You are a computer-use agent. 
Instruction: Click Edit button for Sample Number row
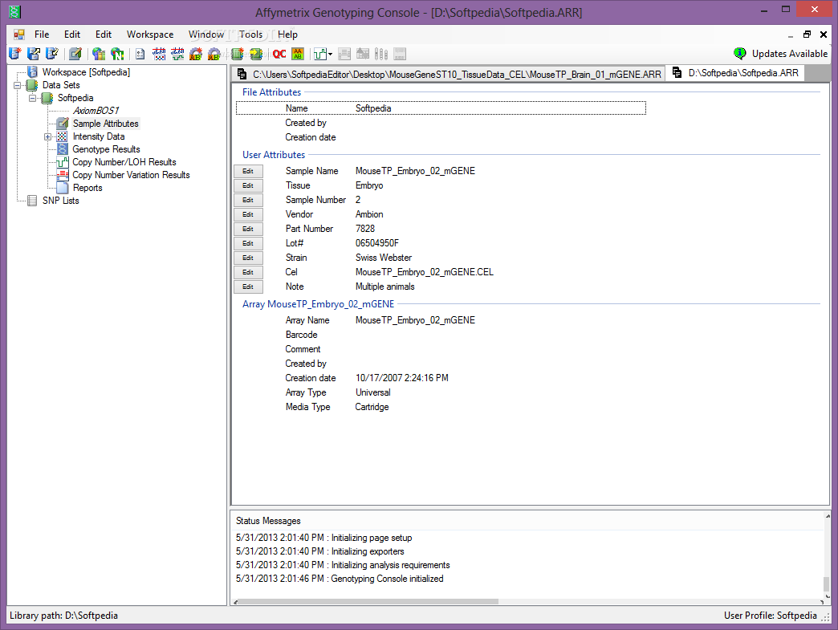(x=248, y=200)
